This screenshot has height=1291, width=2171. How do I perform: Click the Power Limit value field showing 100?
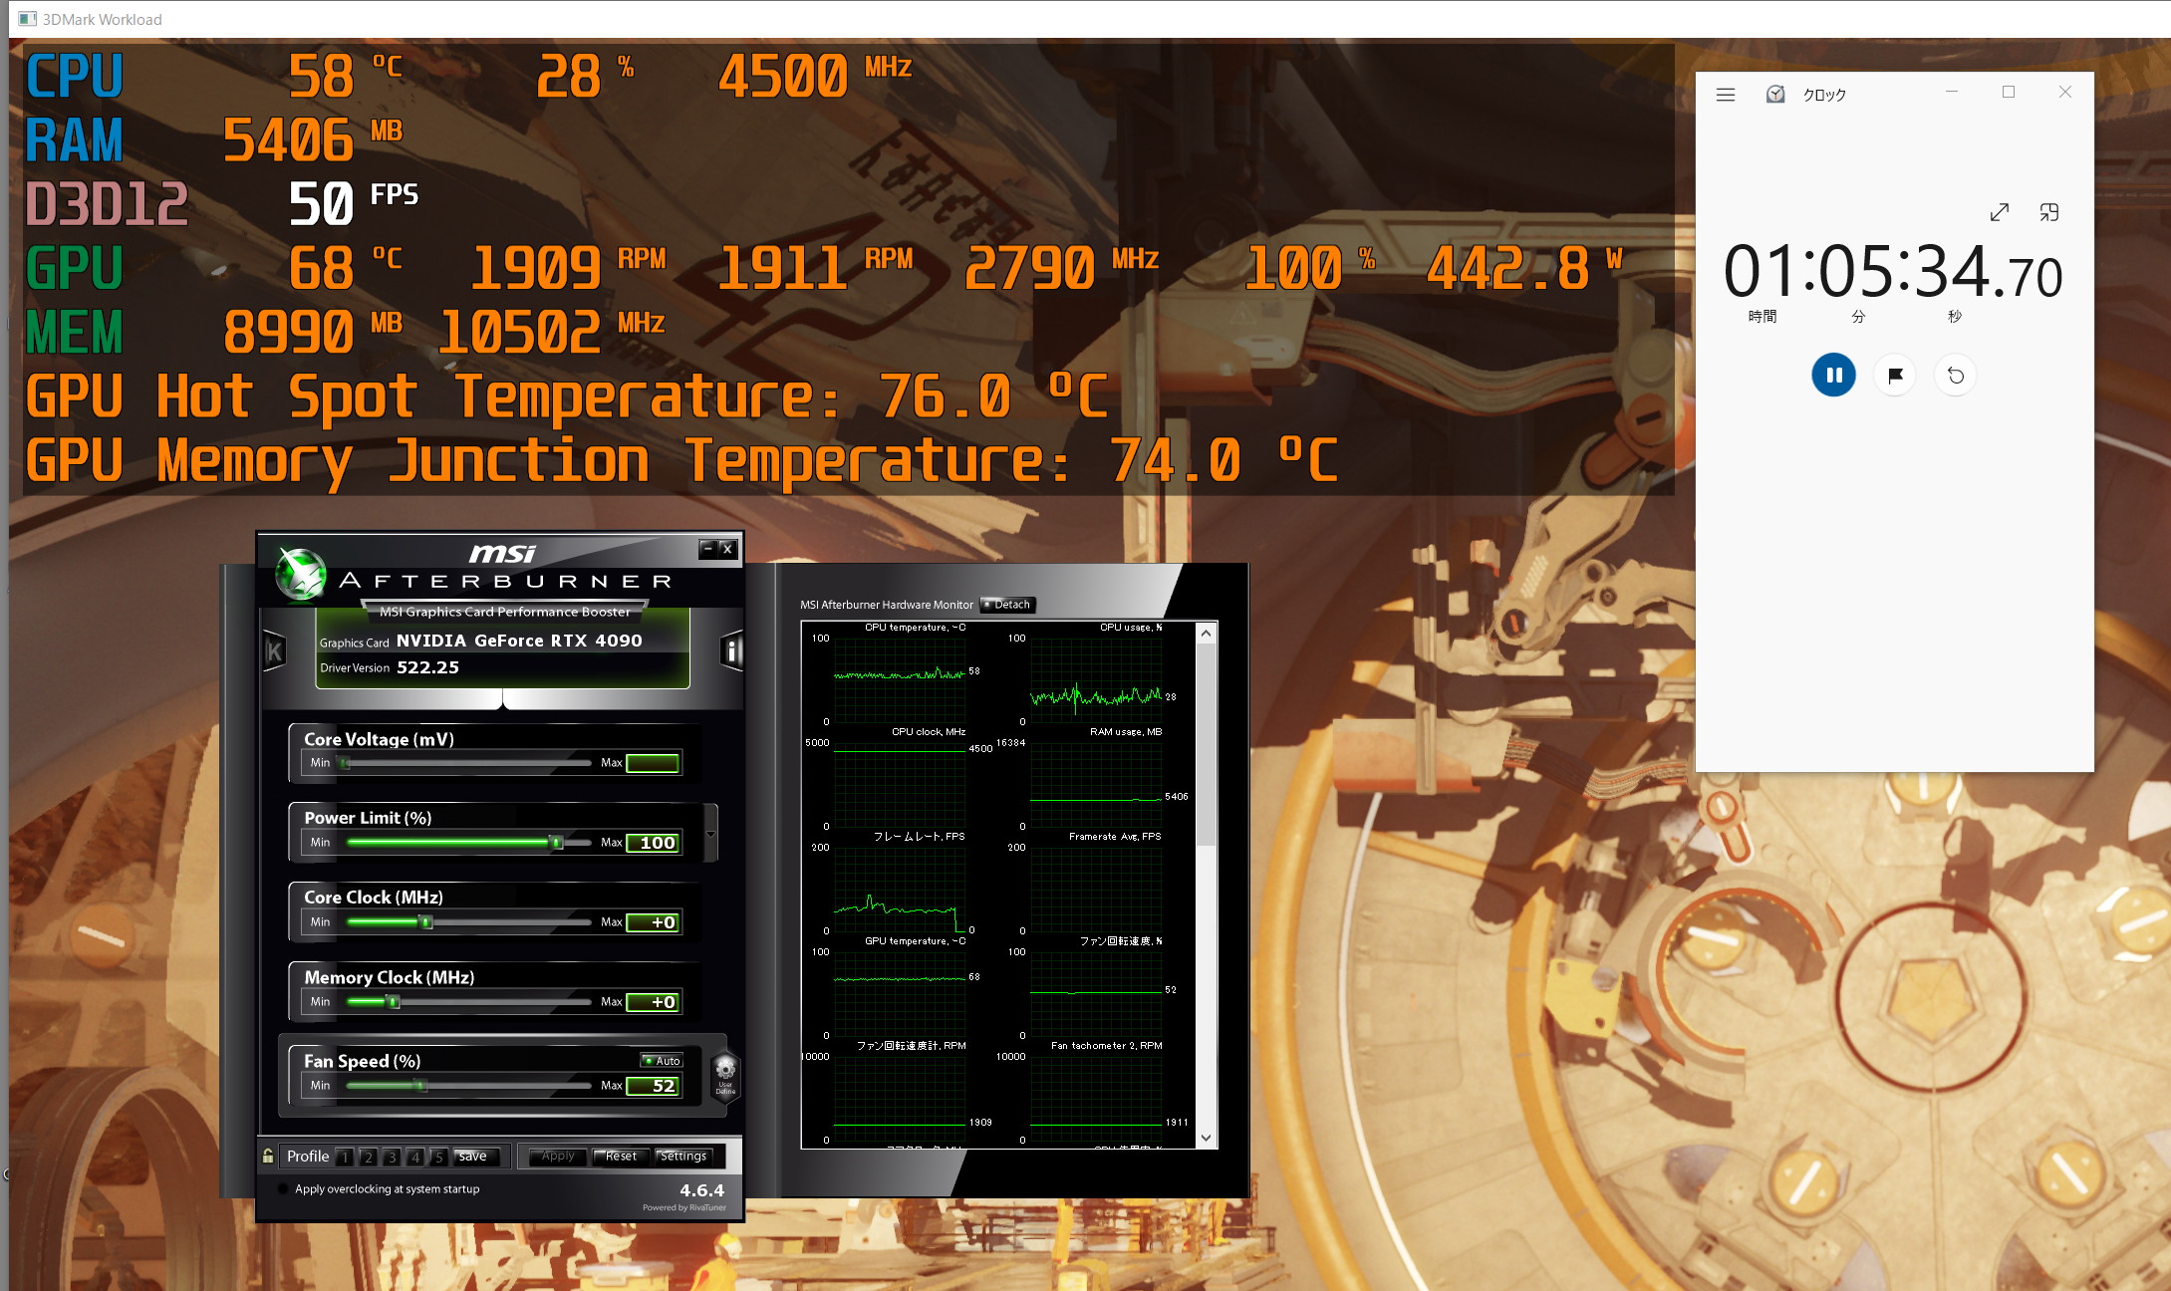[x=653, y=843]
